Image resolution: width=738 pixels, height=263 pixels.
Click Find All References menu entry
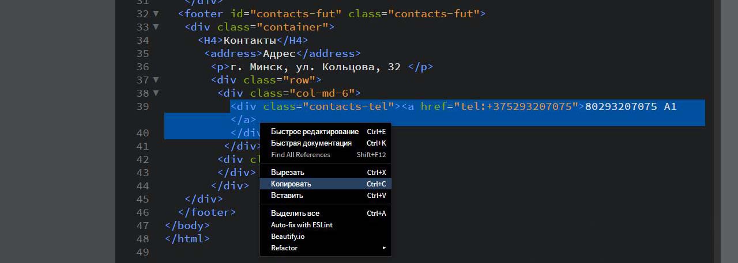pos(300,155)
